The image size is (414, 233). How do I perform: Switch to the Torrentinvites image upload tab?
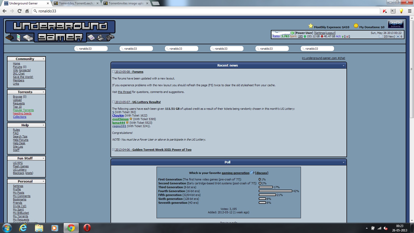tap(126, 3)
